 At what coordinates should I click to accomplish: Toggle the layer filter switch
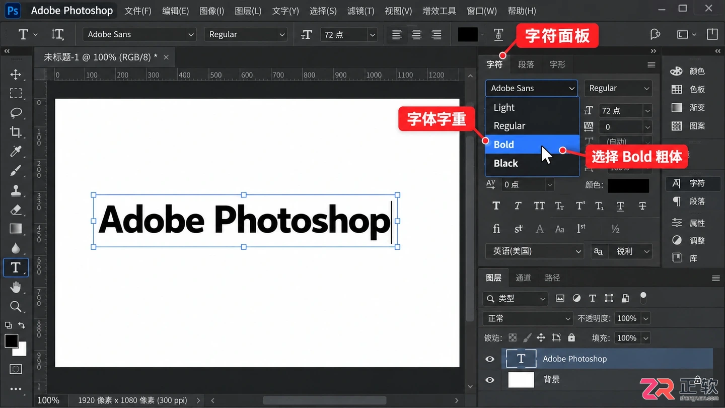click(x=643, y=297)
